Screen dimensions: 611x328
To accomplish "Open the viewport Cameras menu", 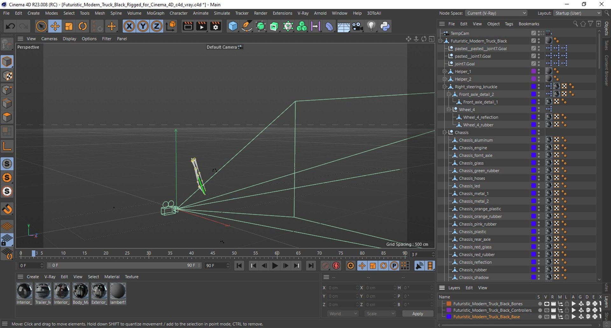I will pyautogui.click(x=49, y=39).
